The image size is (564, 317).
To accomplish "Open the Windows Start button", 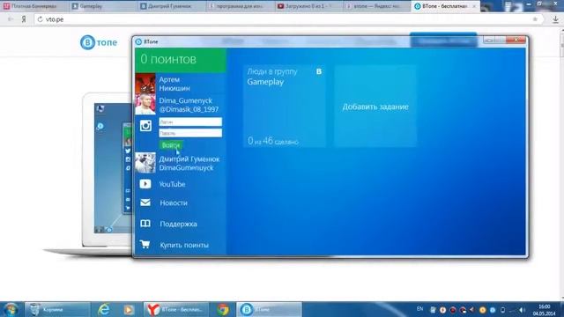I will [x=11, y=309].
